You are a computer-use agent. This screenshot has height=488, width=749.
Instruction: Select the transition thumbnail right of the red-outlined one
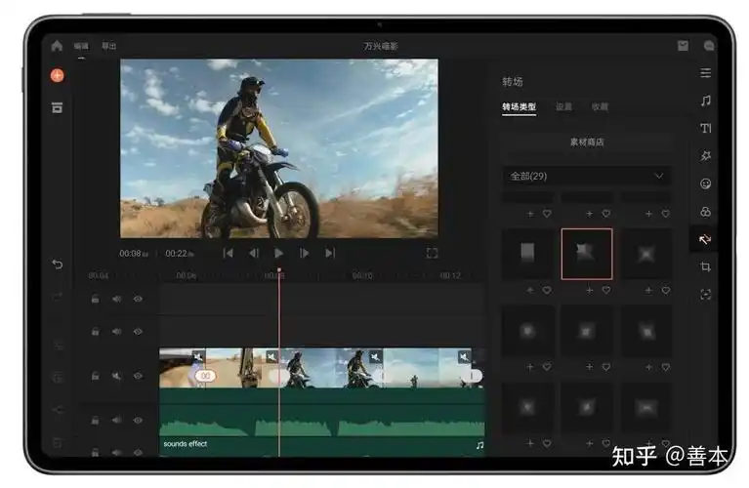click(645, 254)
